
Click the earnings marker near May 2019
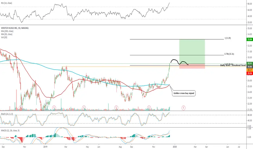coord(84,108)
